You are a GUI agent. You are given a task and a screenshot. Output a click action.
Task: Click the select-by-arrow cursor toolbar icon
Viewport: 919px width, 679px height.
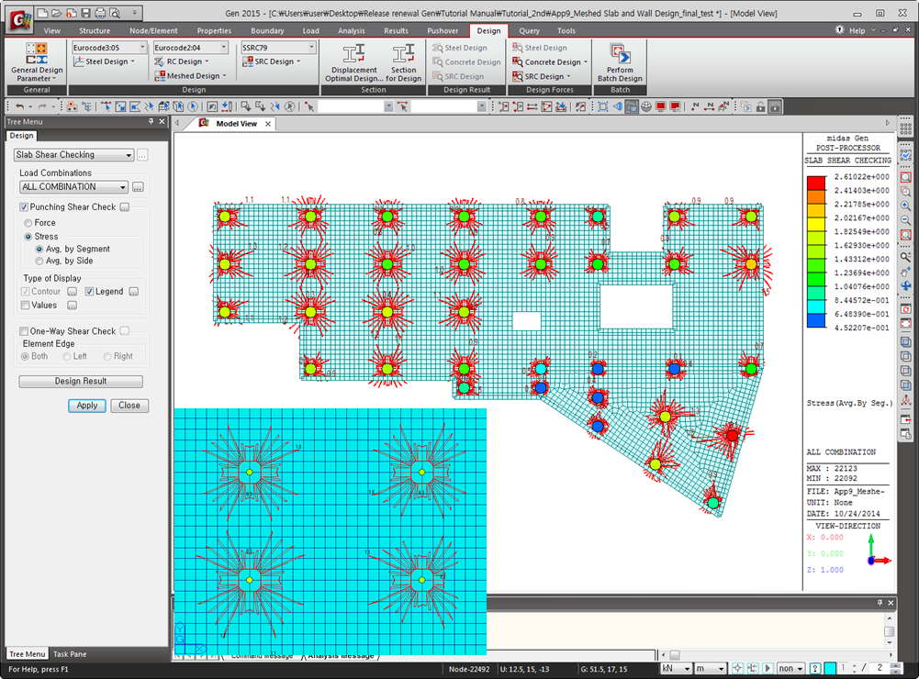[x=309, y=106]
